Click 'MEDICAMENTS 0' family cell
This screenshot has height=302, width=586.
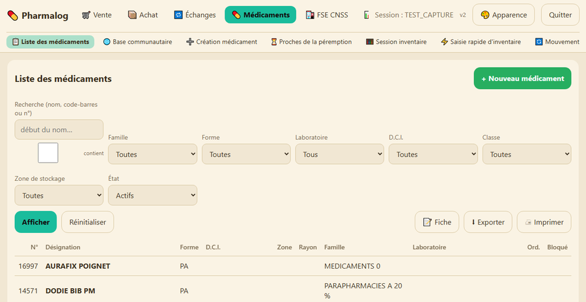352,266
